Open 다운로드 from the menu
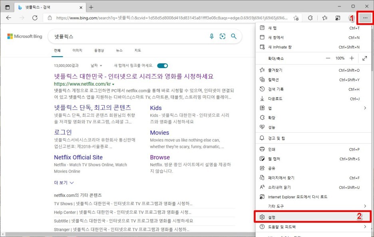Viewport: 374px width, 237px height. tap(313, 99)
